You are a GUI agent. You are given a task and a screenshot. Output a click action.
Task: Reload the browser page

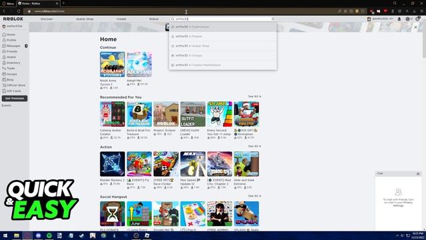(19, 11)
